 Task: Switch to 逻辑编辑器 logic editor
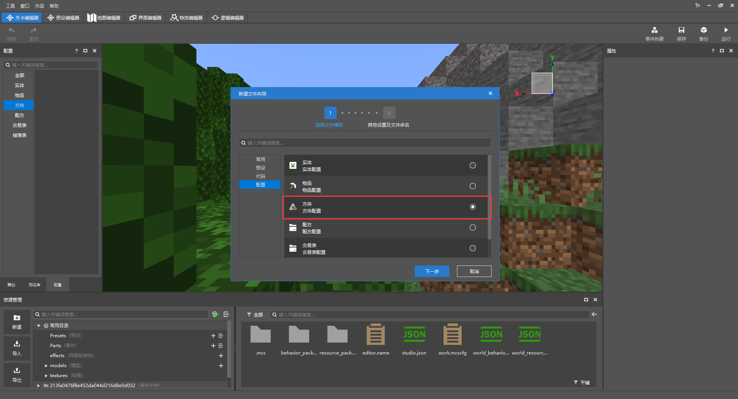pos(228,18)
